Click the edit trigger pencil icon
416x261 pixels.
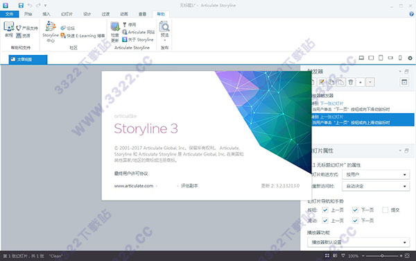(x=322, y=82)
